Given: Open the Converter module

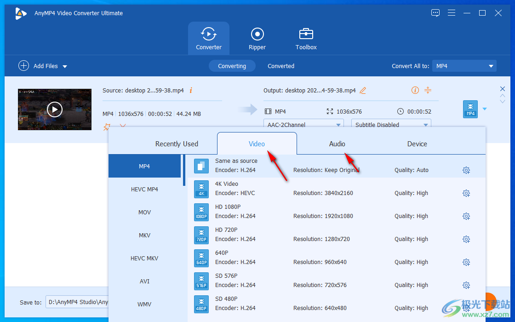Looking at the screenshot, I should pos(209,39).
